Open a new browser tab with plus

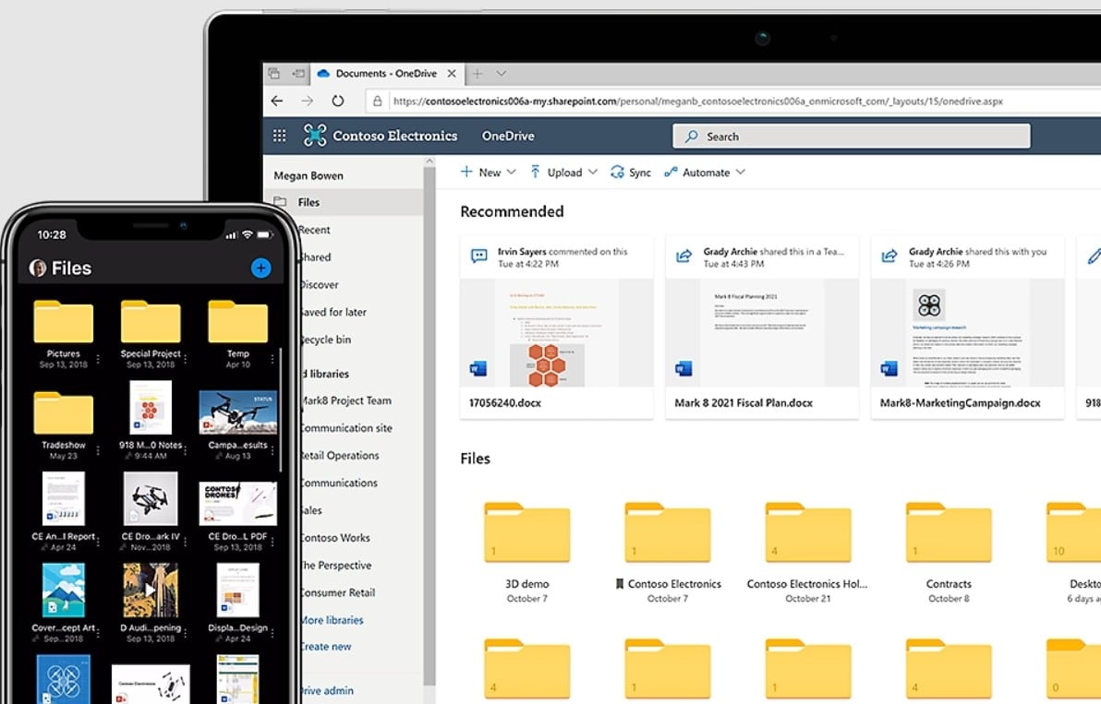coord(478,73)
